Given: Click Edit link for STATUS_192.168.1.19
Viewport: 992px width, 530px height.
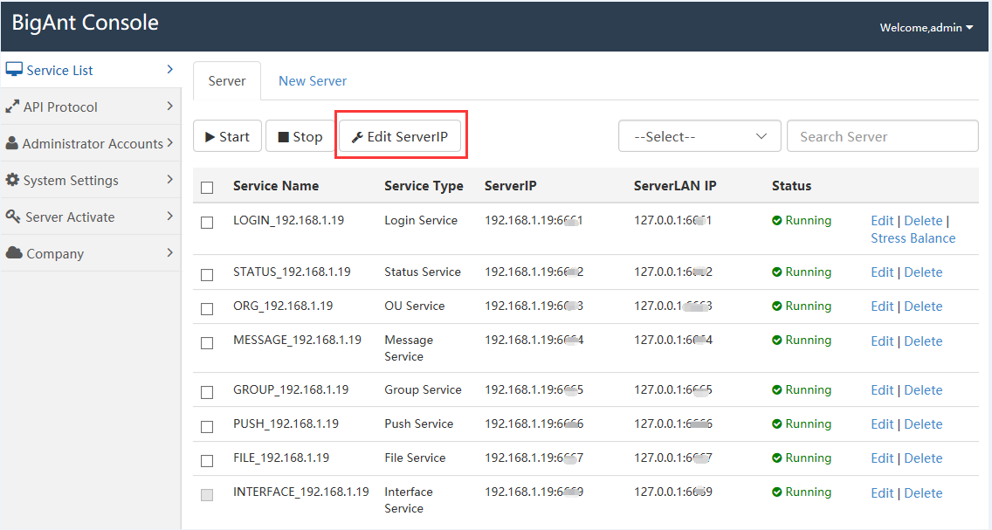Looking at the screenshot, I should (x=882, y=272).
